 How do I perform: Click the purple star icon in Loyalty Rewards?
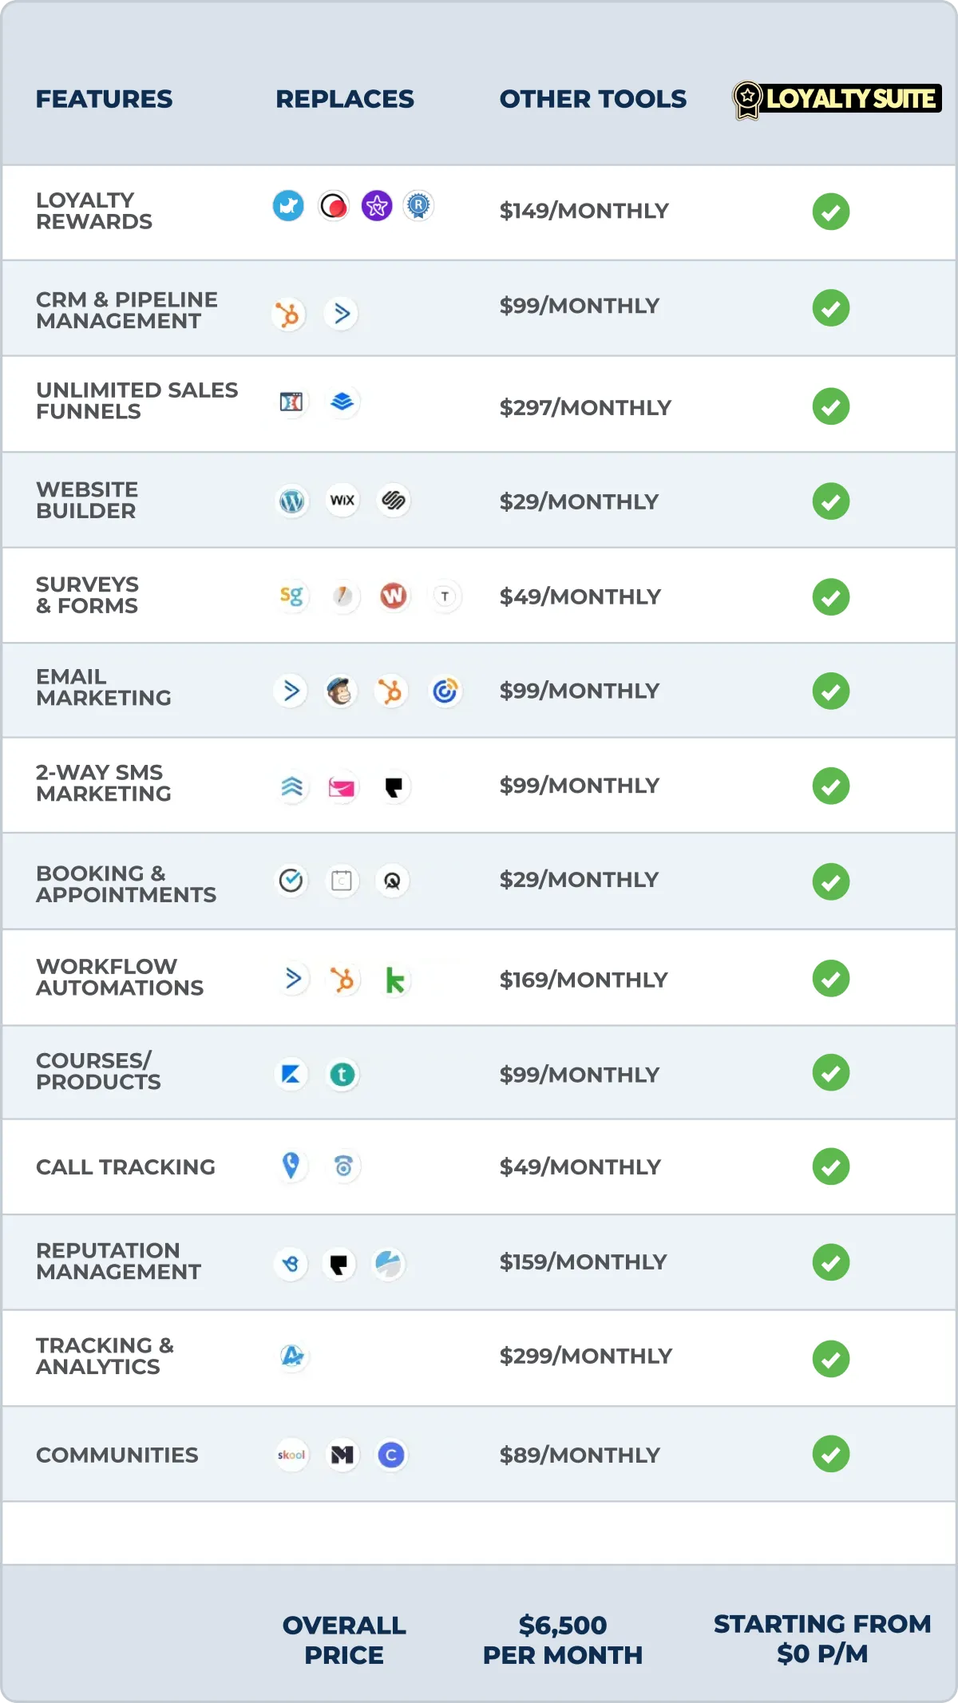click(x=377, y=206)
